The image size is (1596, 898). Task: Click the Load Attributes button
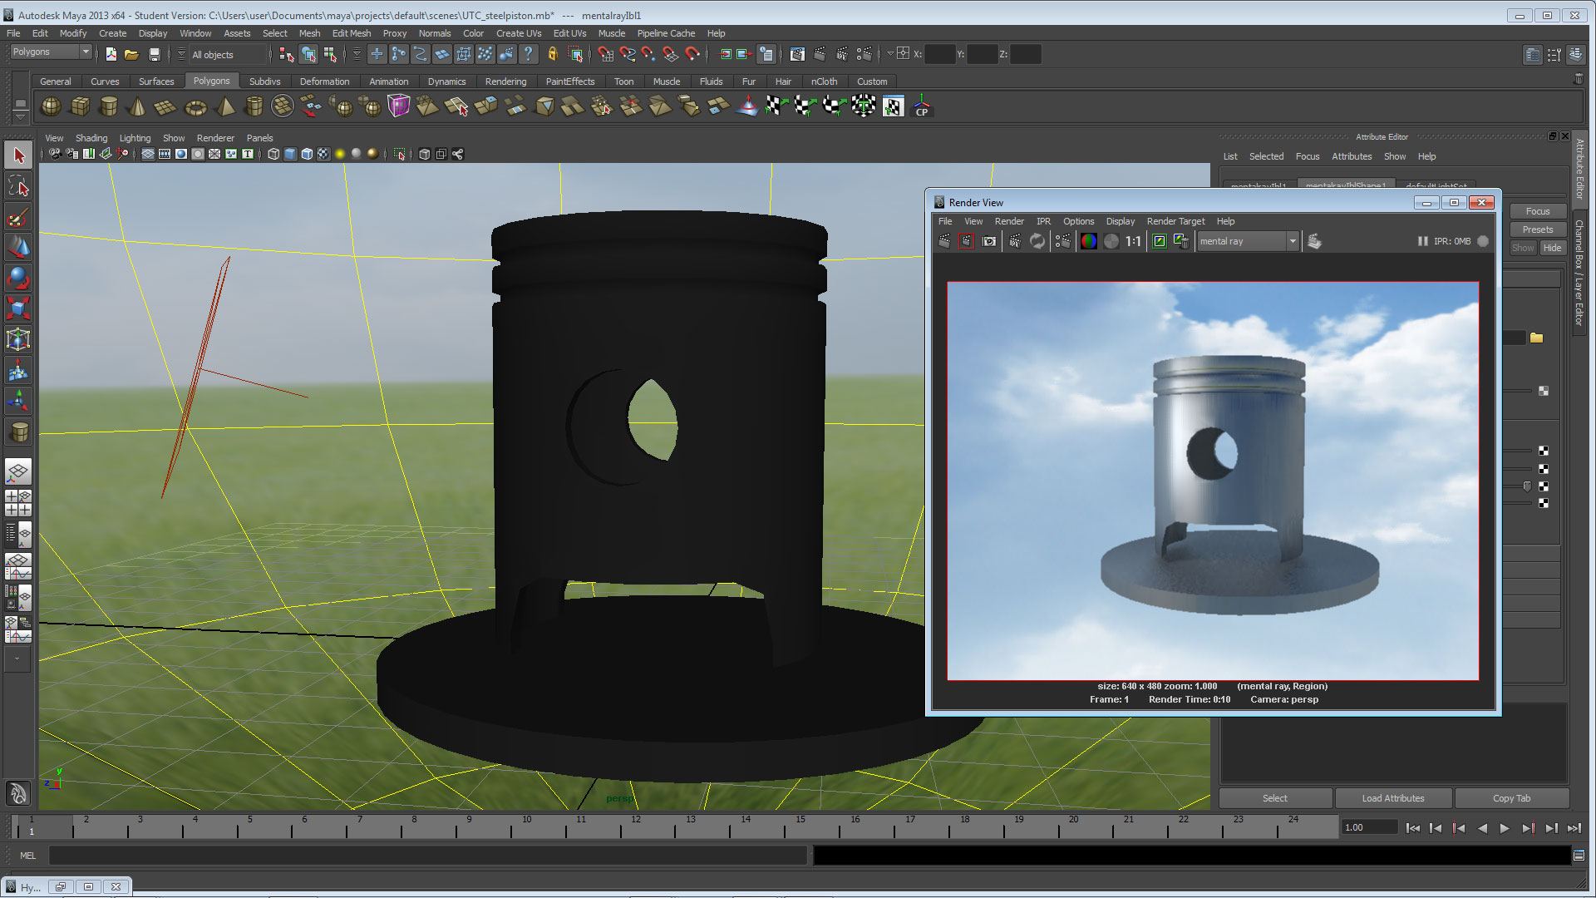click(1392, 798)
